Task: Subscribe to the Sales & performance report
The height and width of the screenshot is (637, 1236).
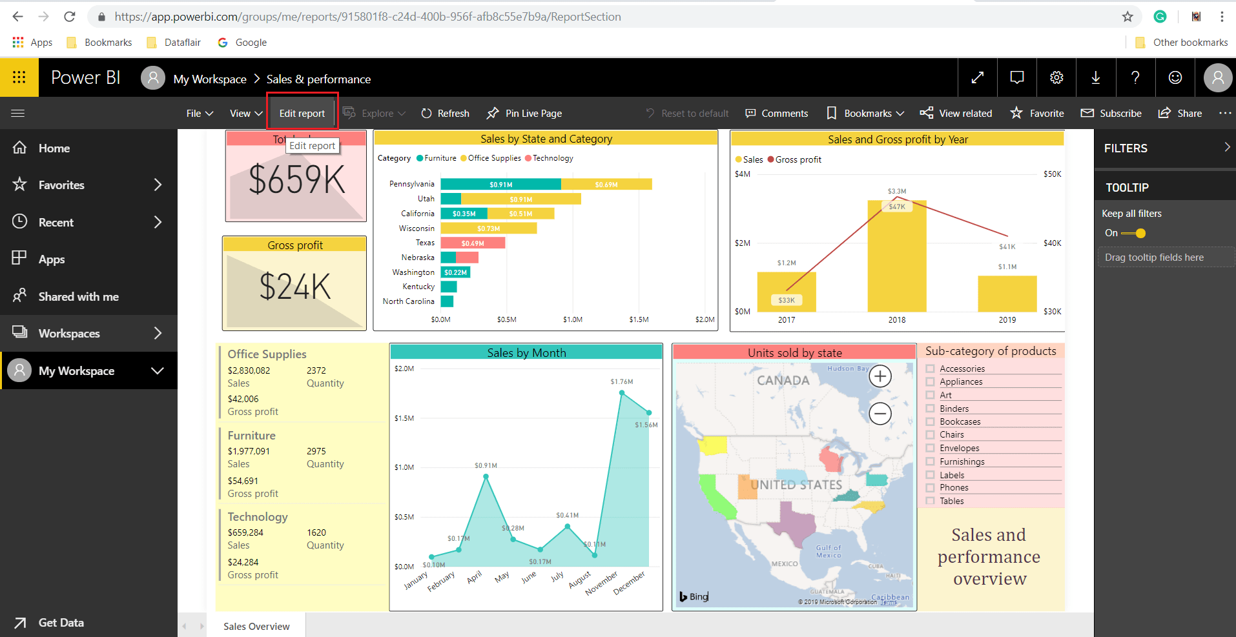Action: click(1111, 113)
